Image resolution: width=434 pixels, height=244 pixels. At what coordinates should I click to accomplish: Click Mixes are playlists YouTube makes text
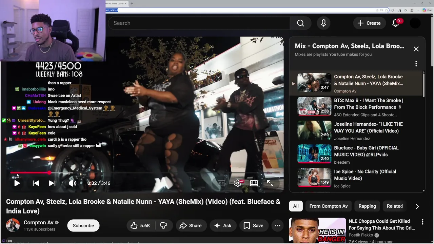click(x=333, y=54)
